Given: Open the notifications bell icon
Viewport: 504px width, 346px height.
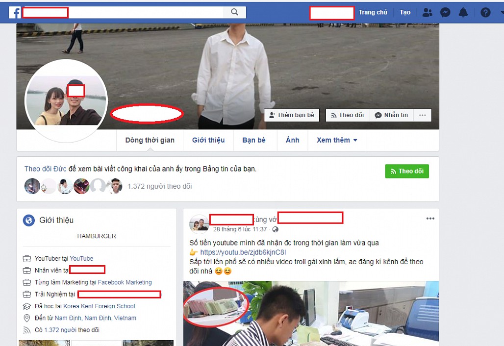Looking at the screenshot, I should pos(463,12).
